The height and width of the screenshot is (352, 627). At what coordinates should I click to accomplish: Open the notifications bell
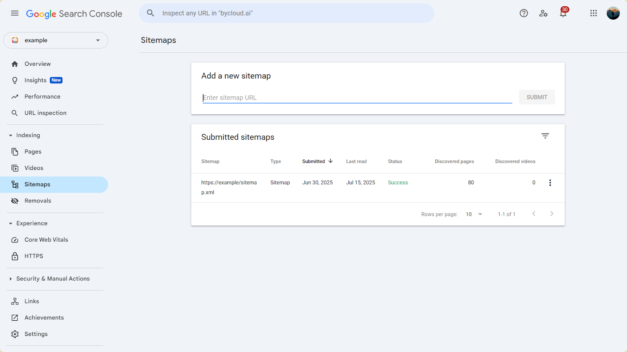pos(563,14)
